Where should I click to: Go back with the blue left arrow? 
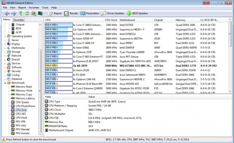click(7, 13)
